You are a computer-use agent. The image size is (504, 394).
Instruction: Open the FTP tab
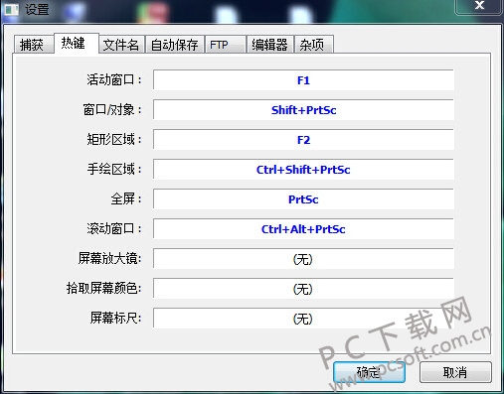point(226,45)
